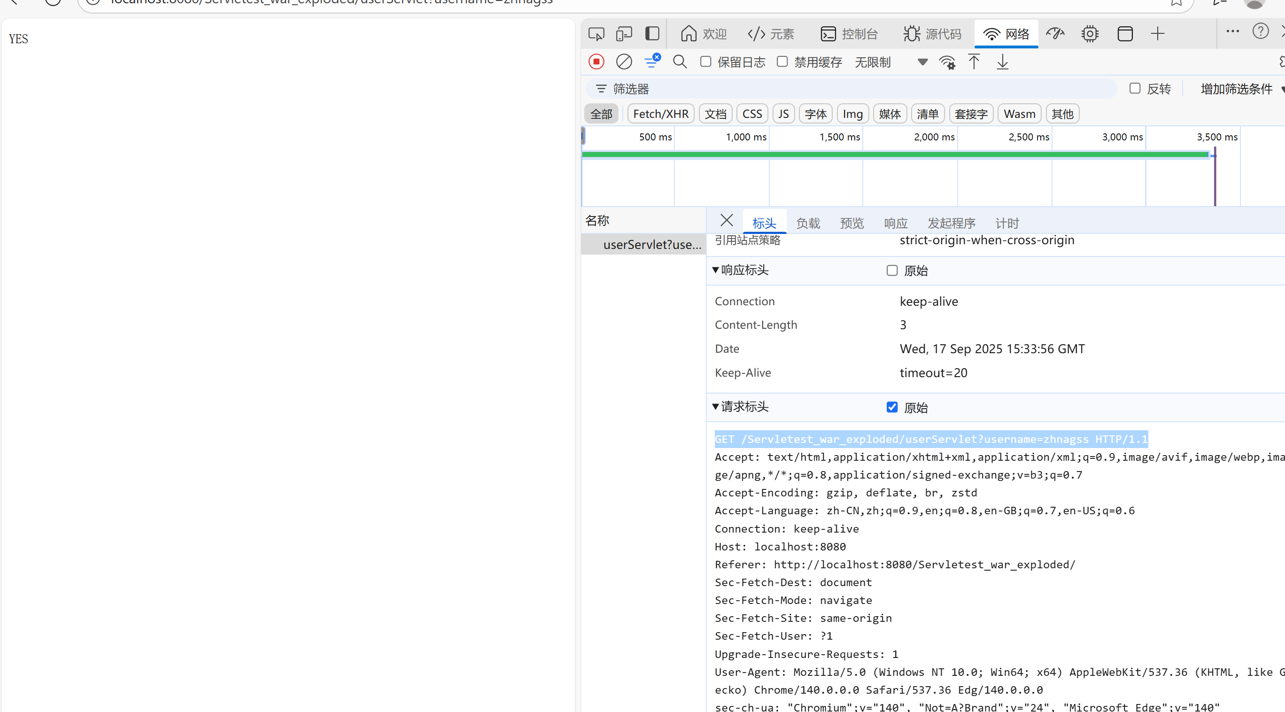Viewport: 1285px width, 712px height.
Task: Search the network log magnifier
Action: pos(680,62)
